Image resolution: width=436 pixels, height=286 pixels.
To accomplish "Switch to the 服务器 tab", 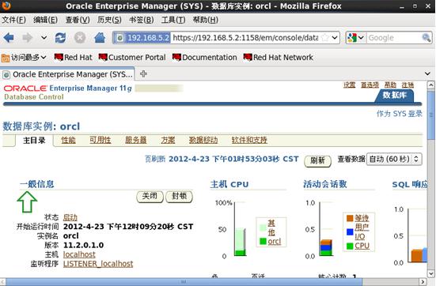I will click(135, 140).
